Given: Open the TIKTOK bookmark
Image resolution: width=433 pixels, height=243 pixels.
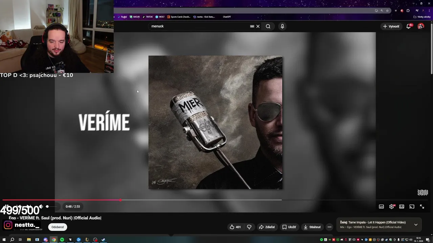Looking at the screenshot, I should coord(148,17).
